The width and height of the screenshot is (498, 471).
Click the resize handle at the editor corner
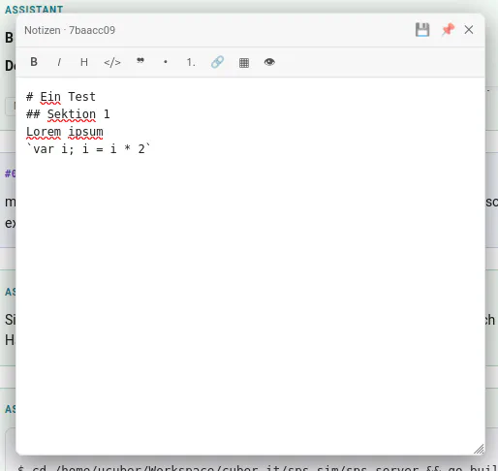click(x=480, y=449)
